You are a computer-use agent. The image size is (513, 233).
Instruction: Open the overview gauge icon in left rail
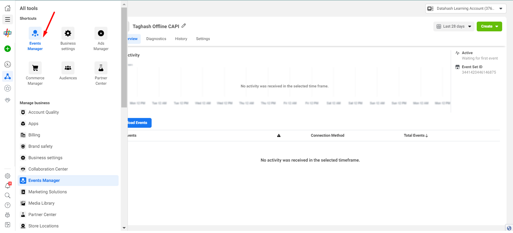[x=8, y=64]
